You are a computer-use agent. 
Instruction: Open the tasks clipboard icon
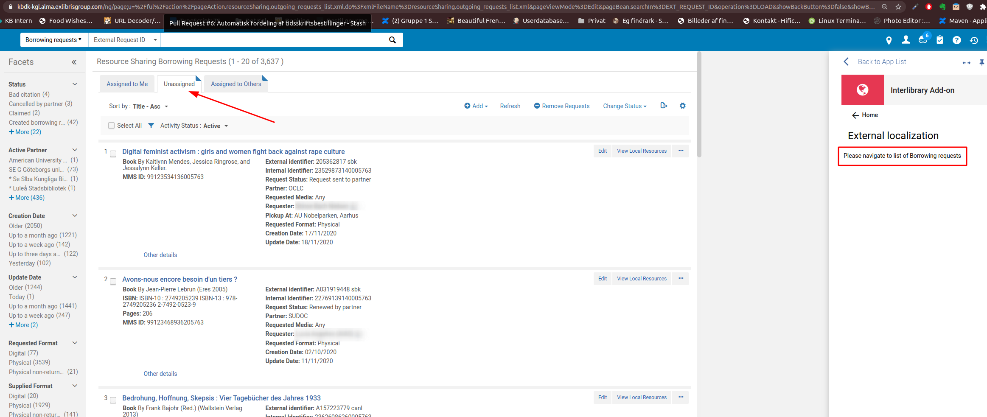pos(940,40)
